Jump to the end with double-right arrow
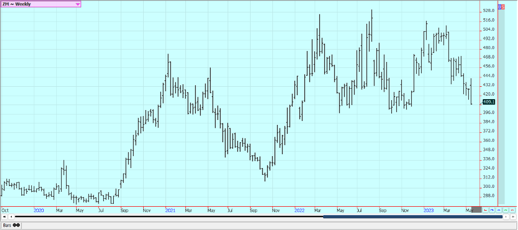The height and width of the screenshot is (230, 518). 513,217
